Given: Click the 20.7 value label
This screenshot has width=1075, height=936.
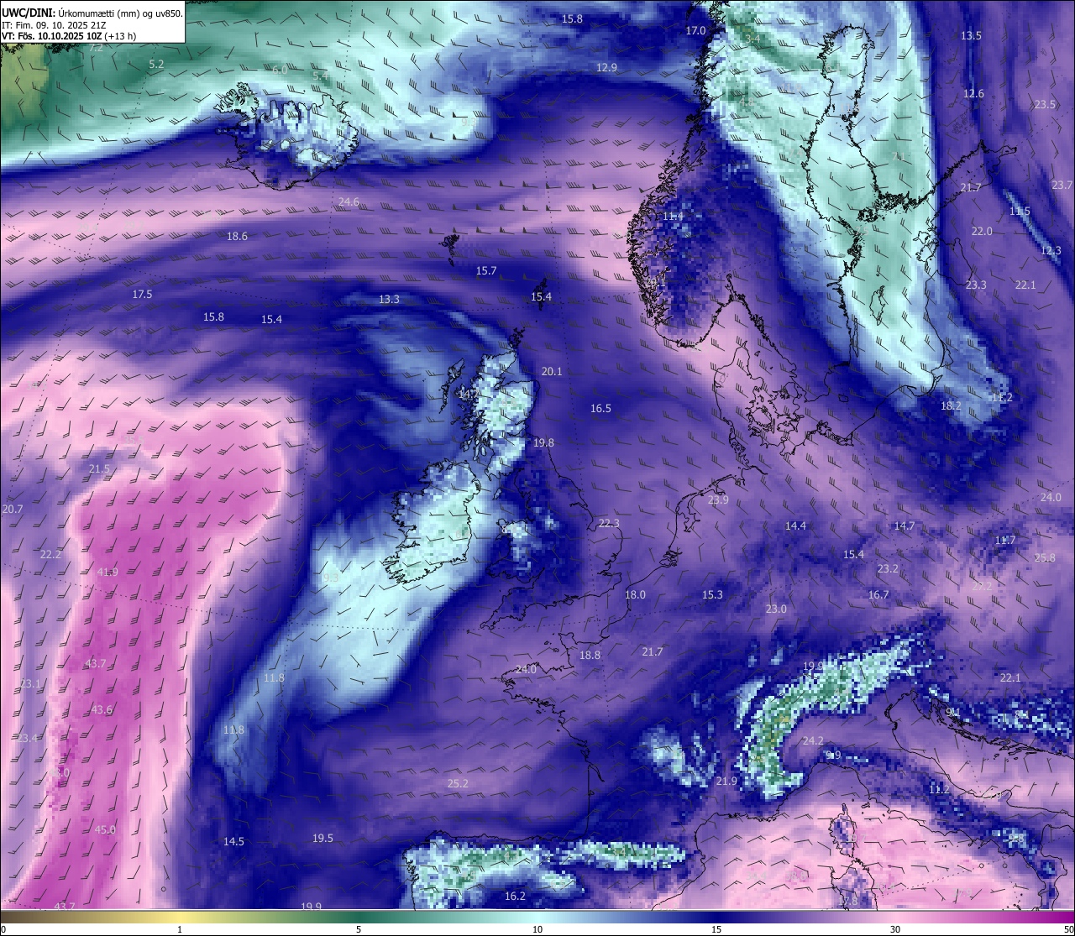Looking at the screenshot, I should pyautogui.click(x=13, y=509).
